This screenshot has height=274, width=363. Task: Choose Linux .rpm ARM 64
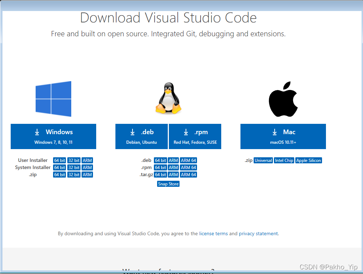tap(188, 167)
